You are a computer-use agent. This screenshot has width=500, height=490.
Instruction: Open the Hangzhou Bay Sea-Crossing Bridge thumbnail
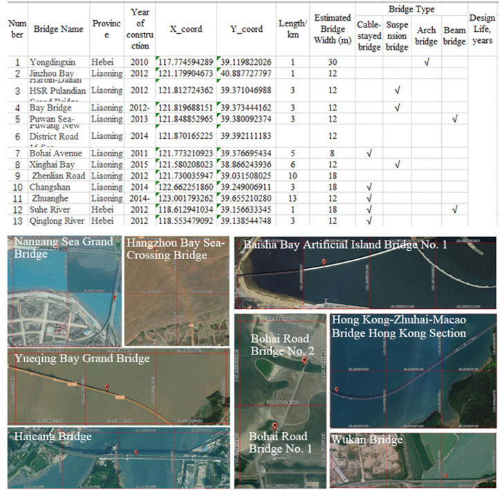(x=176, y=291)
